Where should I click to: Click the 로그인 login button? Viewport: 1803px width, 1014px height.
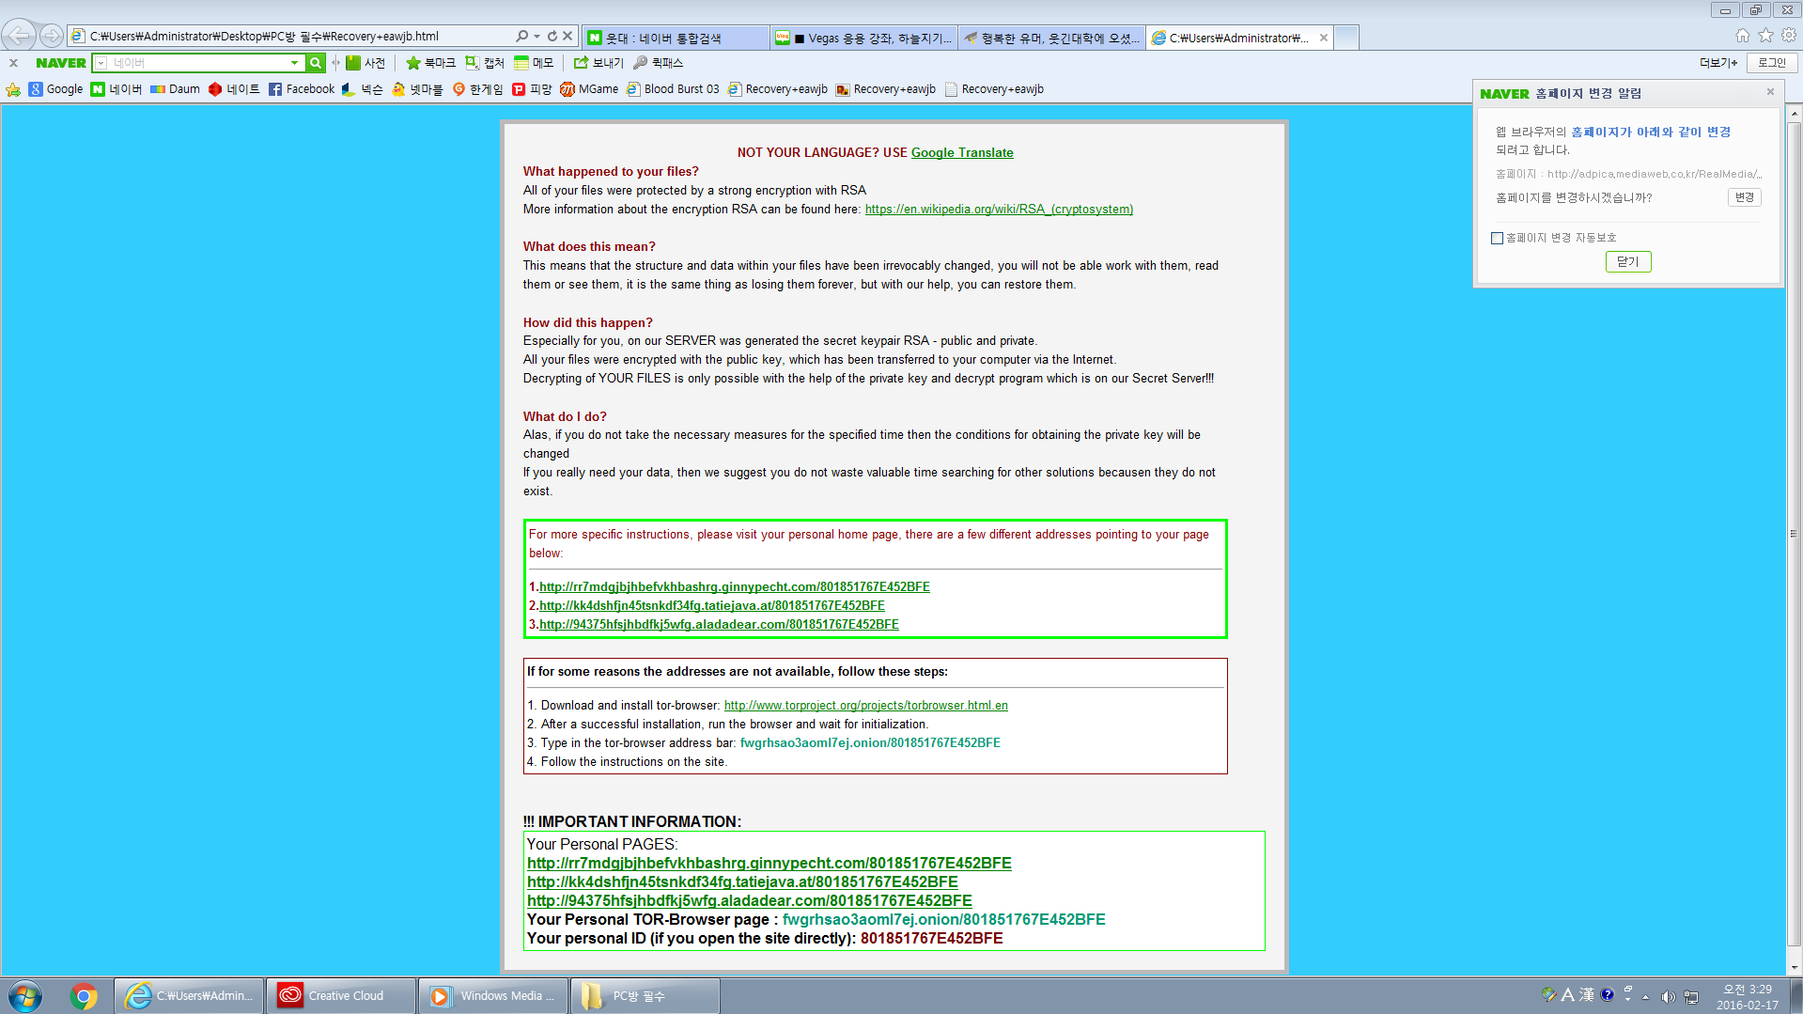pos(1772,63)
